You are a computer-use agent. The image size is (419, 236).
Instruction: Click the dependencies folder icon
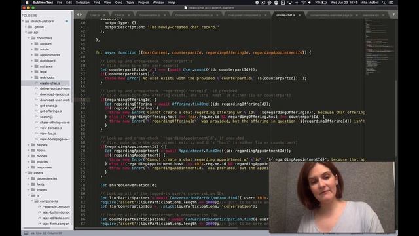(x=33, y=178)
